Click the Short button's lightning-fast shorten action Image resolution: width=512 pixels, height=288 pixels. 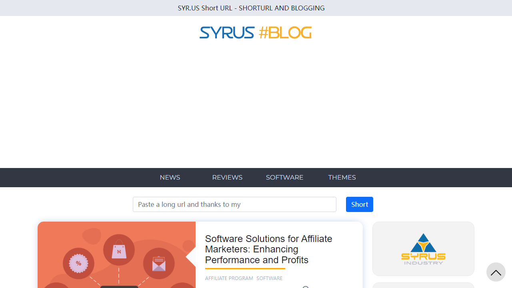click(x=359, y=204)
